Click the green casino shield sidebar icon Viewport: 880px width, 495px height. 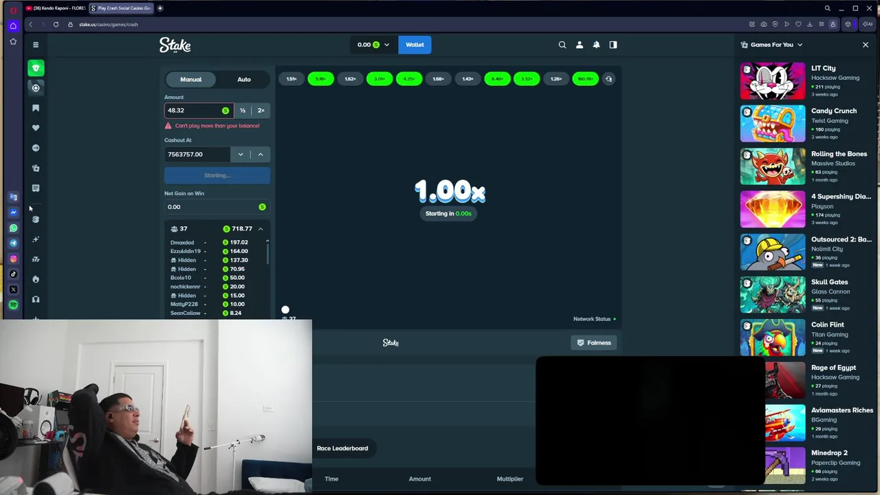click(36, 68)
